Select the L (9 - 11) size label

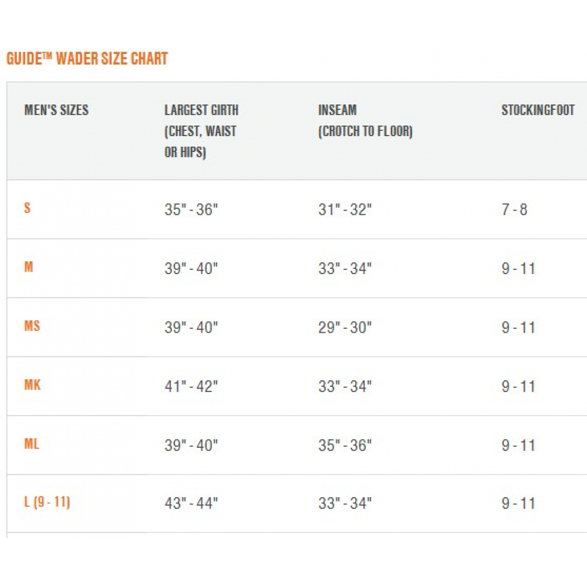[47, 502]
